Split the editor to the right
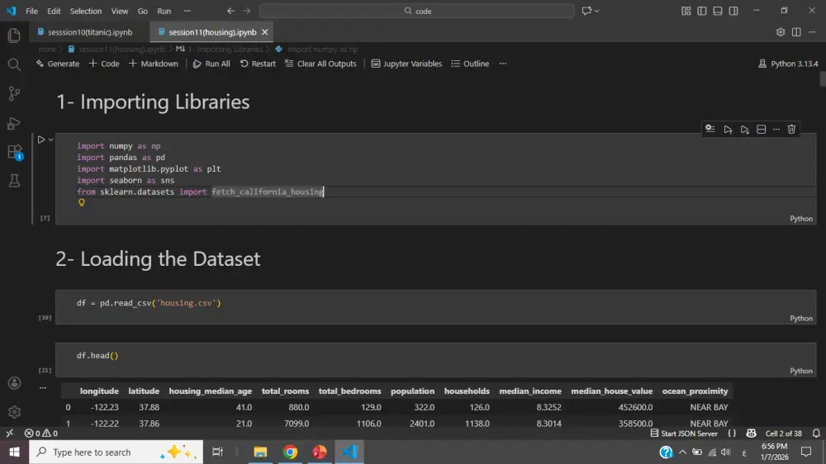This screenshot has width=826, height=464. point(796,32)
